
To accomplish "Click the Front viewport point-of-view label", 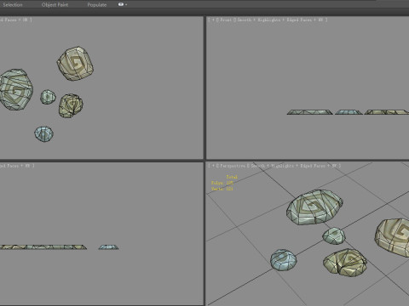I will pos(226,20).
